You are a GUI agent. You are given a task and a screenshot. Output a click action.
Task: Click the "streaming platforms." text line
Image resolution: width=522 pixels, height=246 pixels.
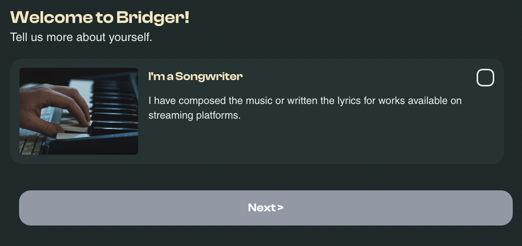point(195,116)
